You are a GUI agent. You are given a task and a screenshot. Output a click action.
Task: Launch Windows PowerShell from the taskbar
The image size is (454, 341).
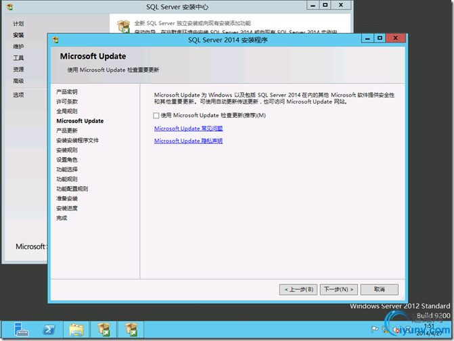[x=49, y=329]
